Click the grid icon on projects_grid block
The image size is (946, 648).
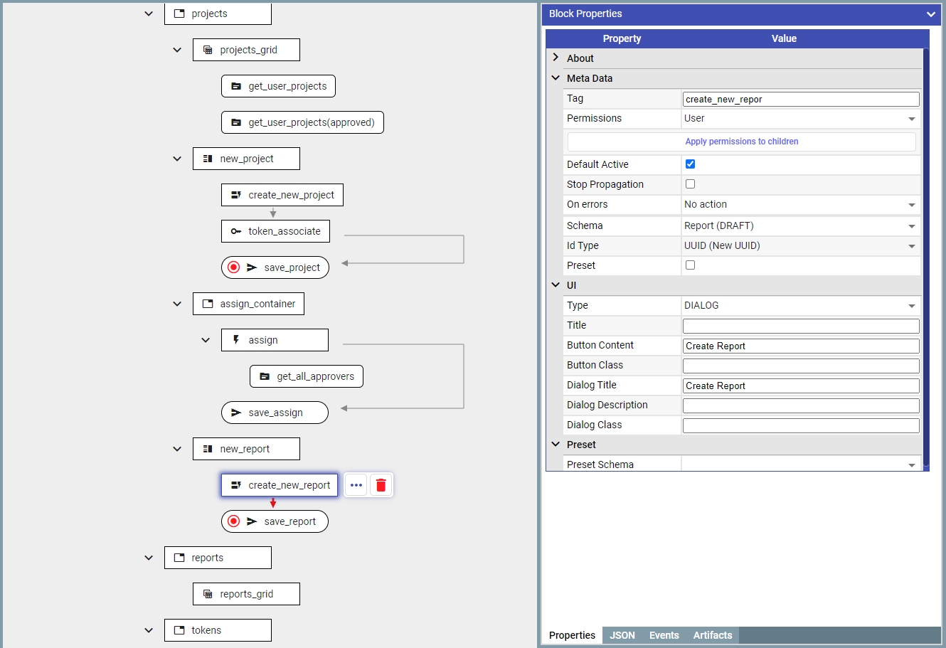pos(208,50)
